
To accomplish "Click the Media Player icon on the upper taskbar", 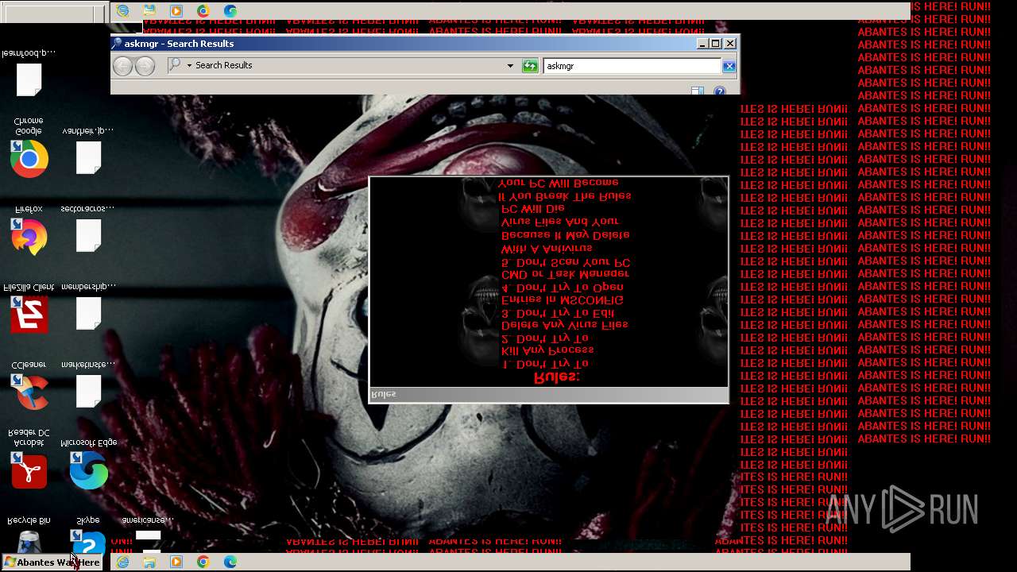I will [176, 10].
